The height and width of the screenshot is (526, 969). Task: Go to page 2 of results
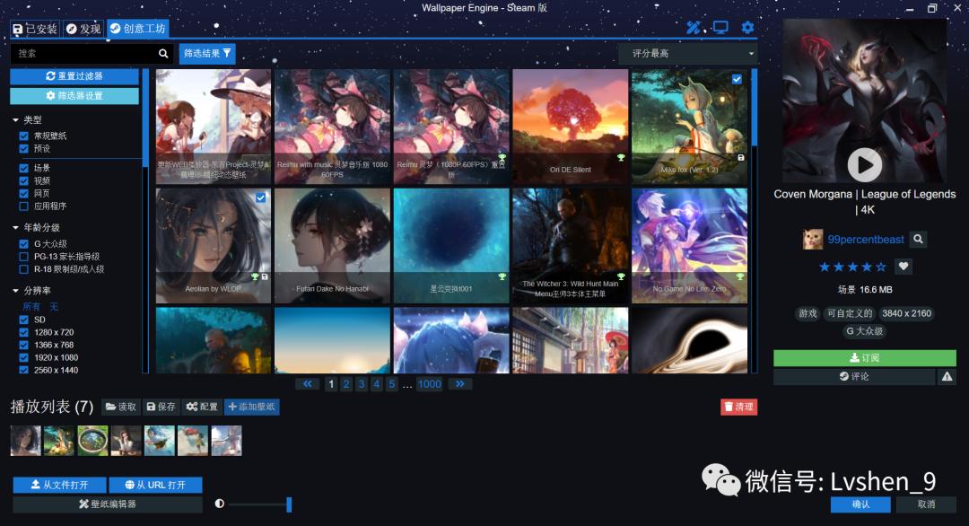[x=346, y=384]
